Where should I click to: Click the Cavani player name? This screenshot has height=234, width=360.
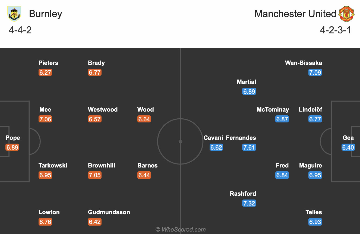coord(213,138)
